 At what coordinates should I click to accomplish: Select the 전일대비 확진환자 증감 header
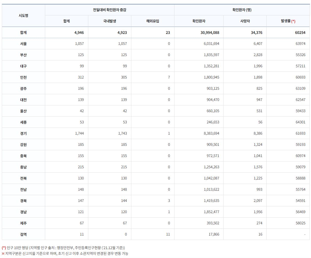tap(109, 10)
